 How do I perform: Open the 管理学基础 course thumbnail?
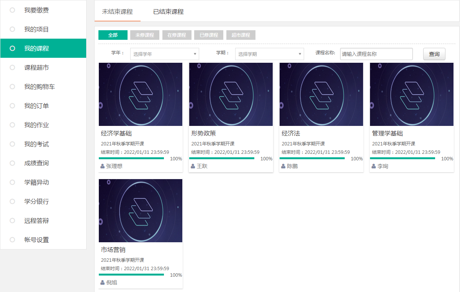click(412, 94)
